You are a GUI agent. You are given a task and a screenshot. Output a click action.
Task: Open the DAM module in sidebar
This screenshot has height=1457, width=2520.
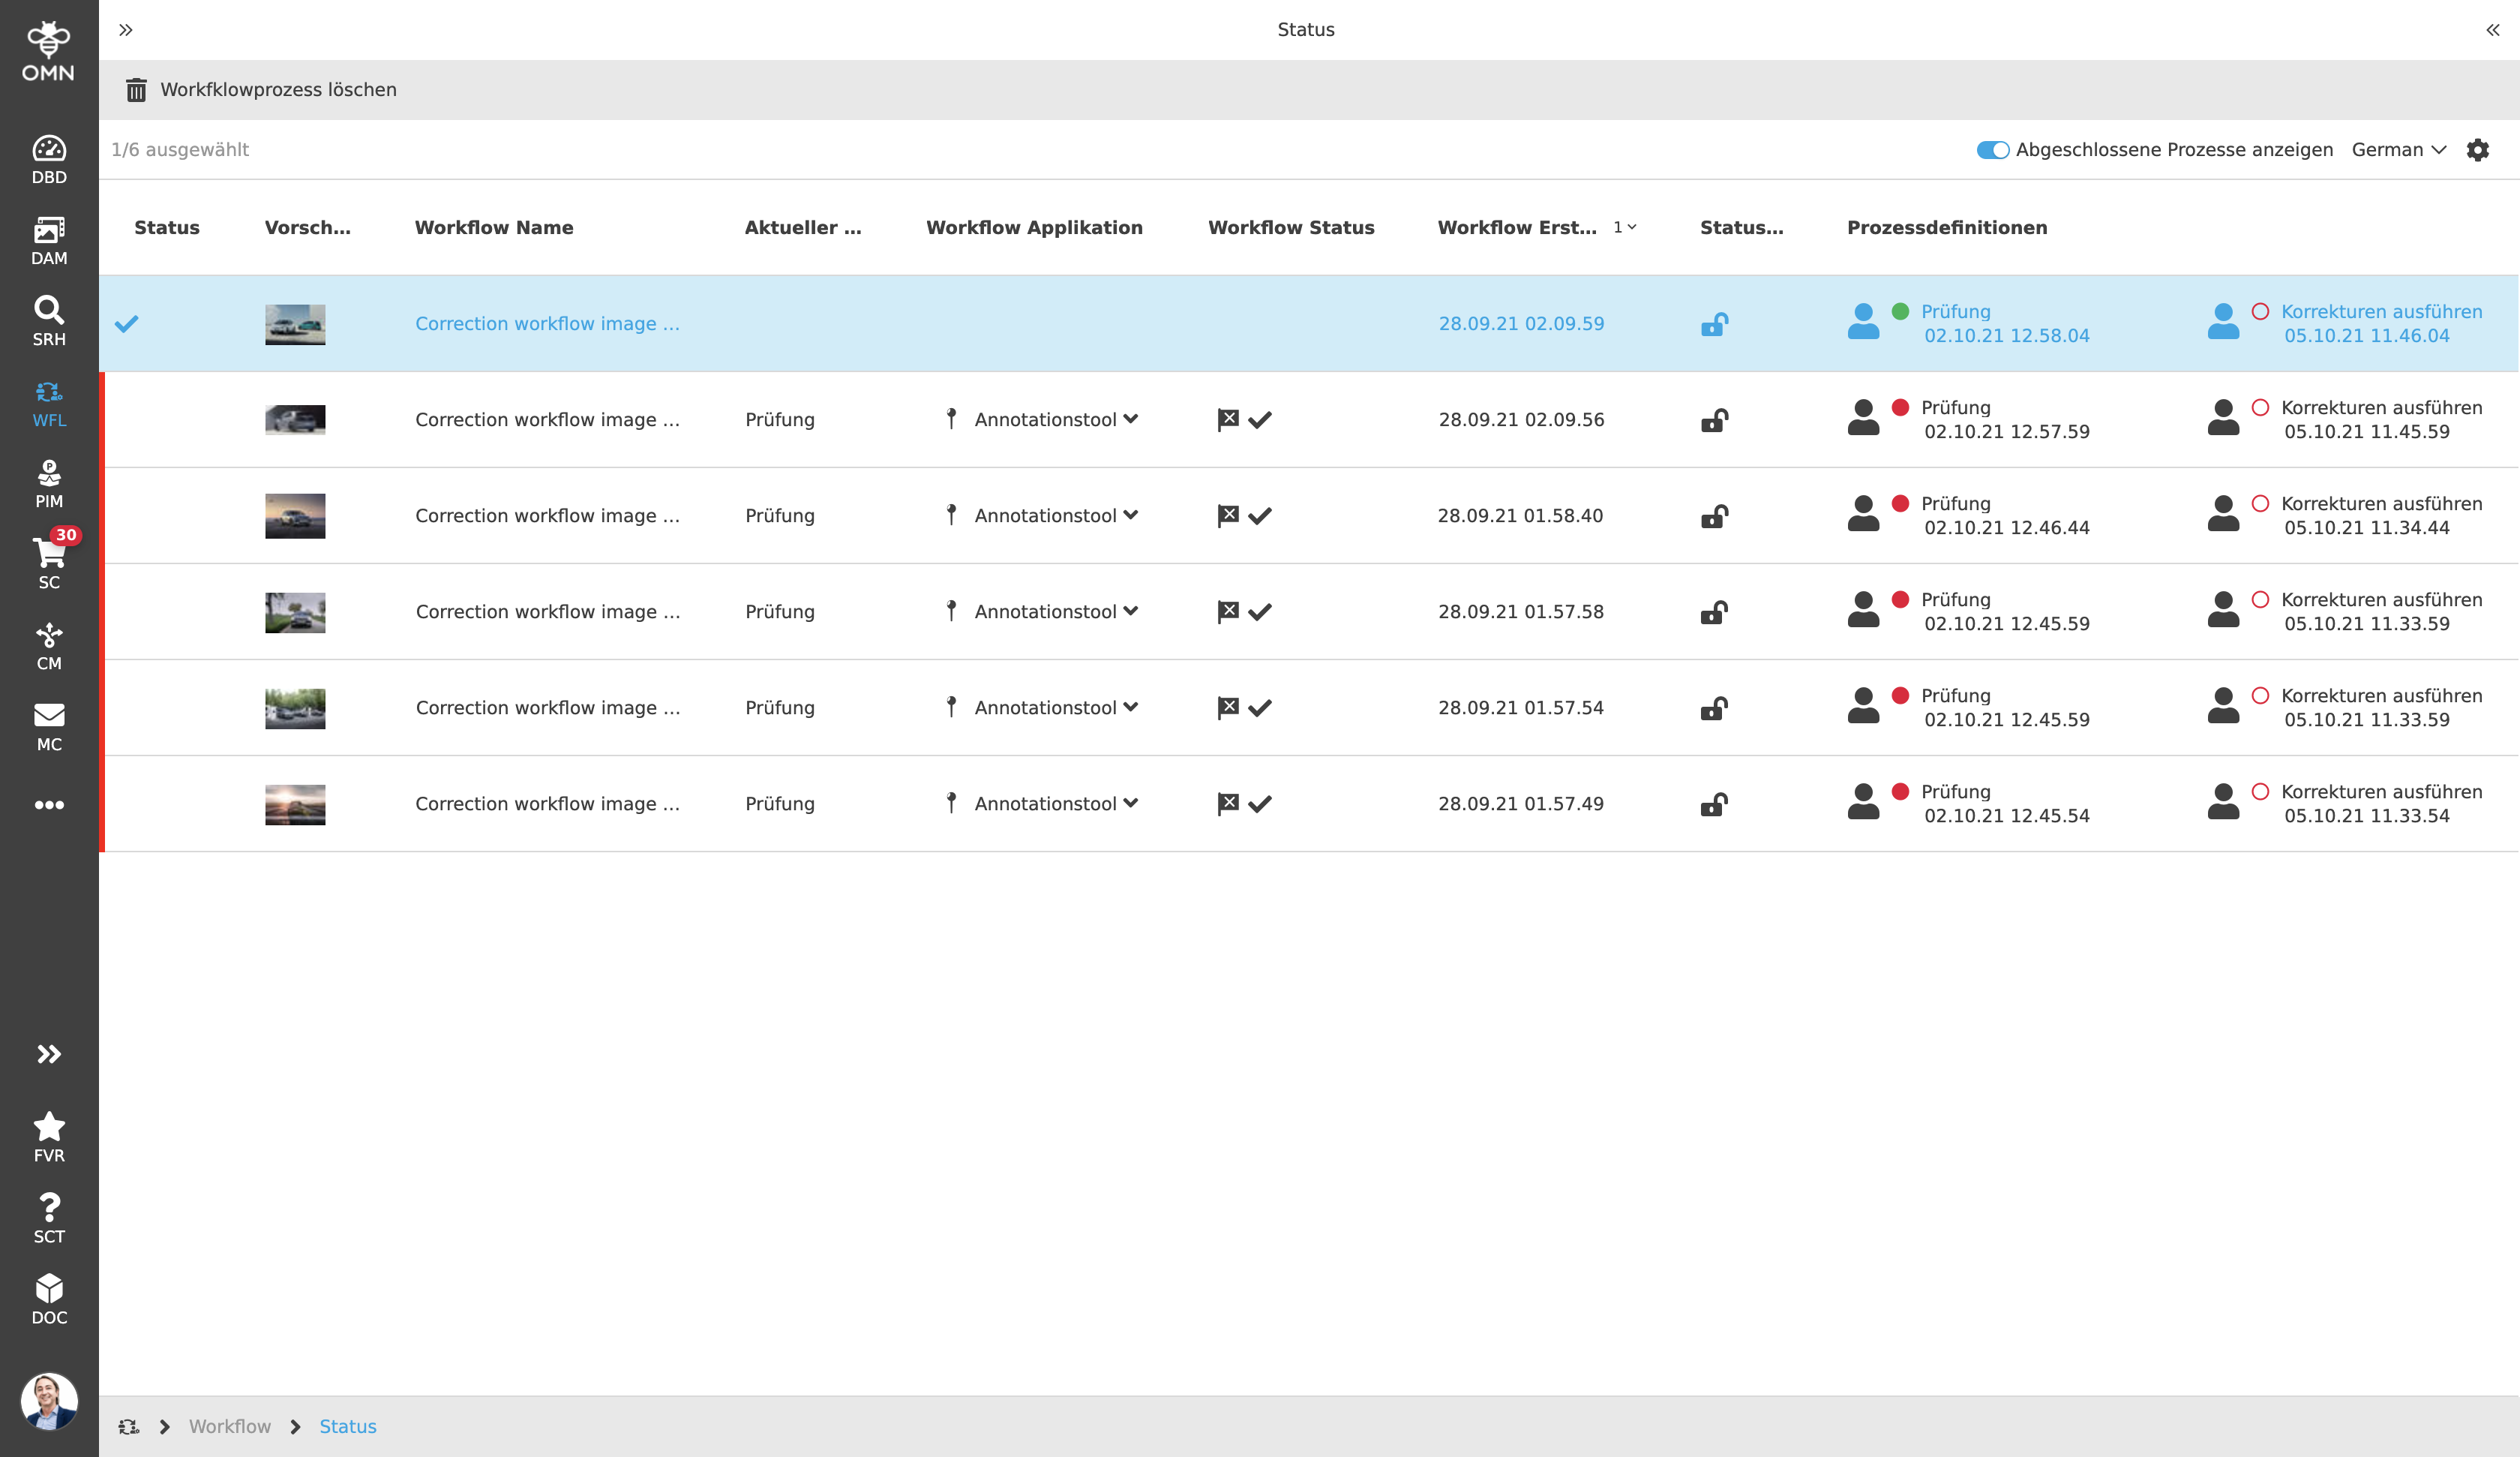pyautogui.click(x=49, y=241)
